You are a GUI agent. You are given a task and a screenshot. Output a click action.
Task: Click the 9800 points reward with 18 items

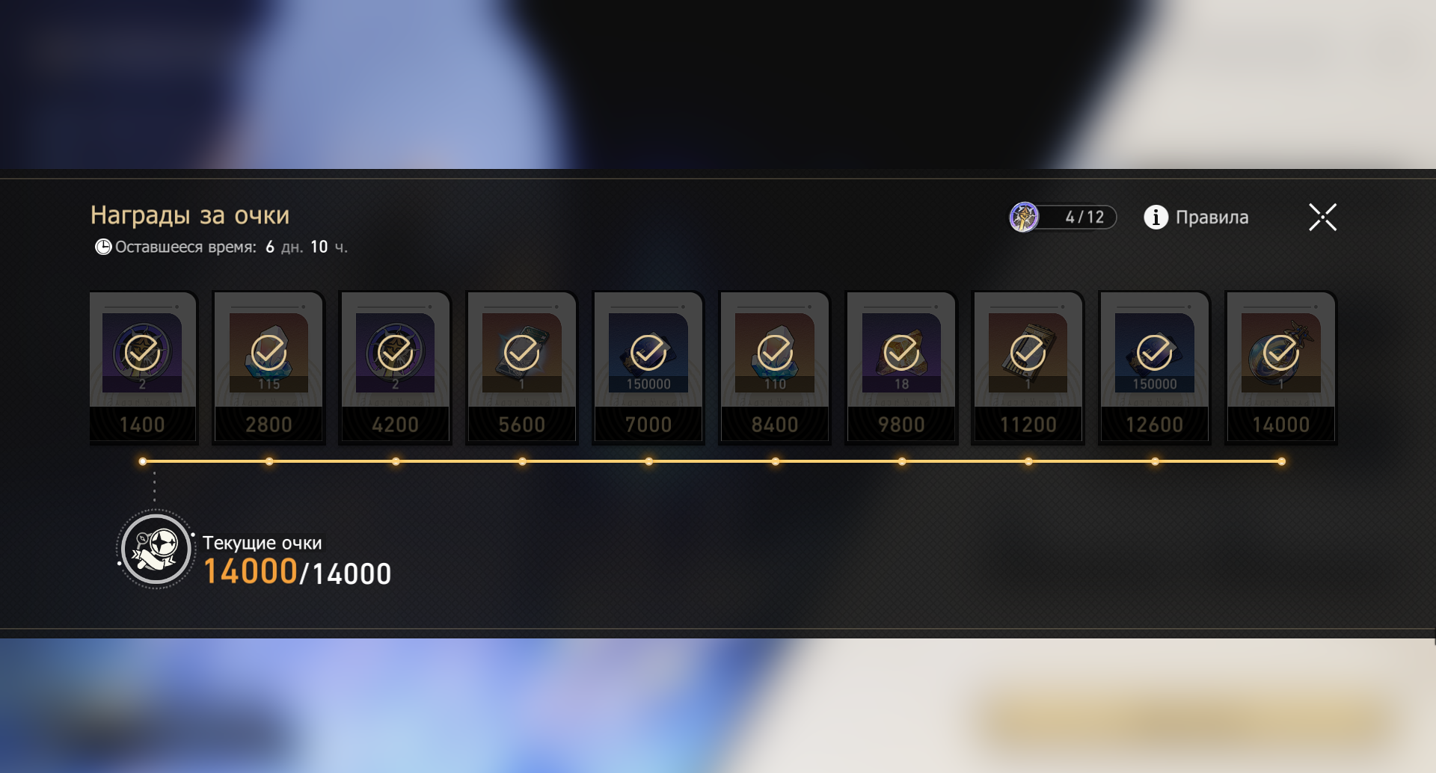(x=901, y=367)
